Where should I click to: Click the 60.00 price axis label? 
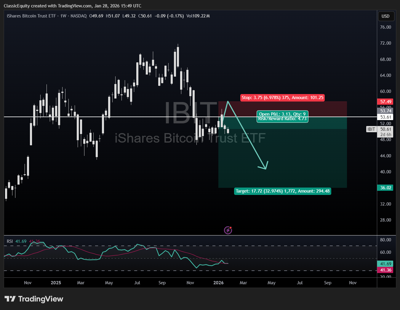point(385,91)
